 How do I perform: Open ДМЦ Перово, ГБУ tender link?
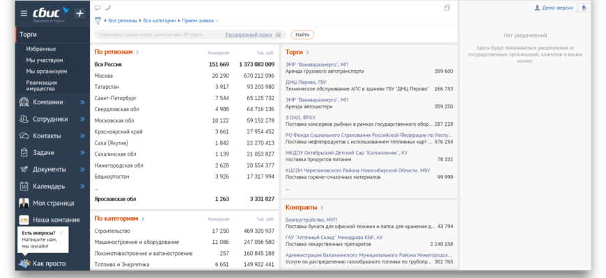click(x=306, y=83)
